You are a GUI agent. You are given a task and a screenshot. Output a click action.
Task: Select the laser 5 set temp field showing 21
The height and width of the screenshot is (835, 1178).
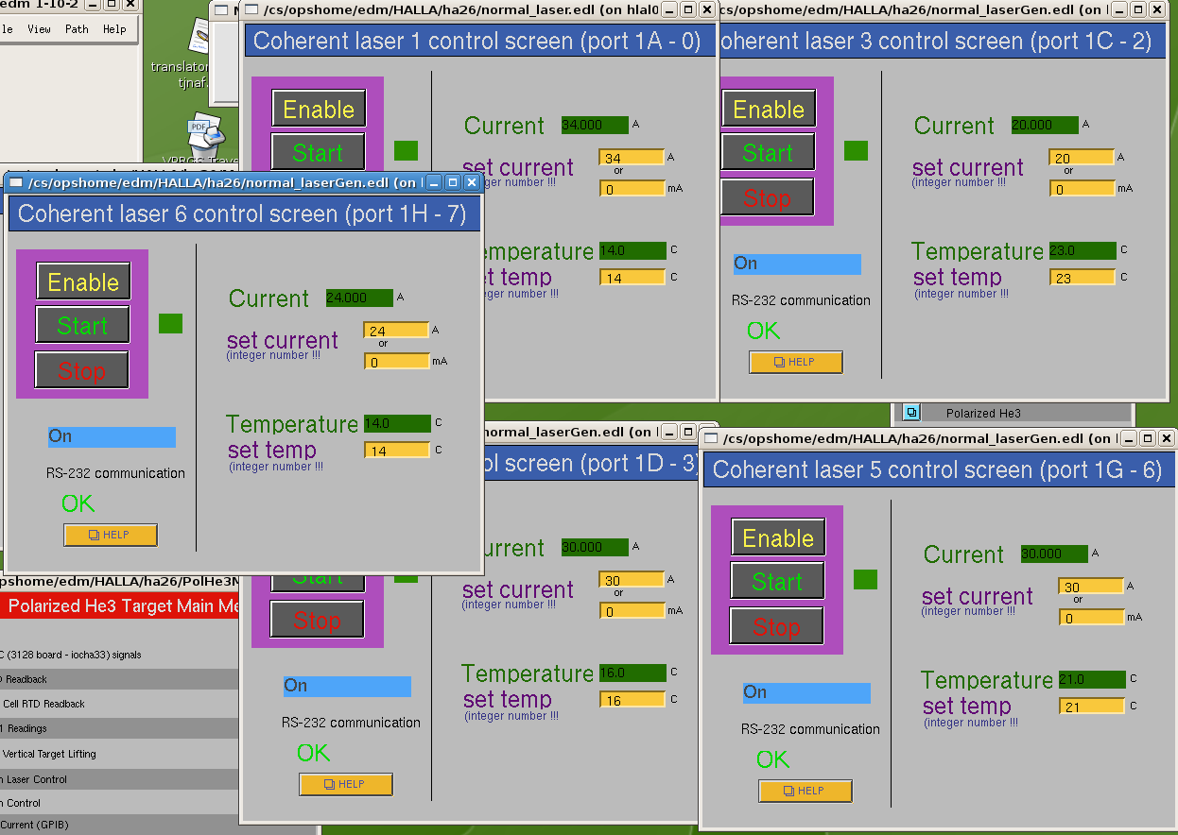coord(1092,707)
